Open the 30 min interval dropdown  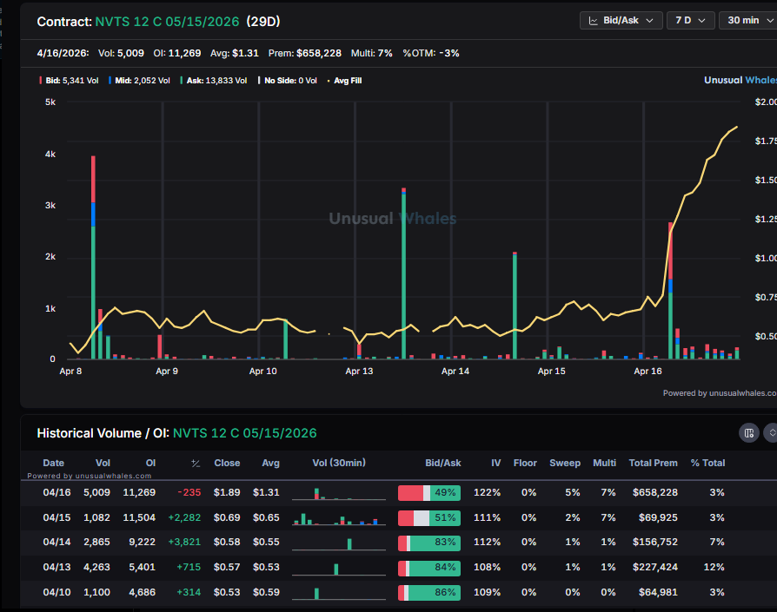tap(748, 20)
